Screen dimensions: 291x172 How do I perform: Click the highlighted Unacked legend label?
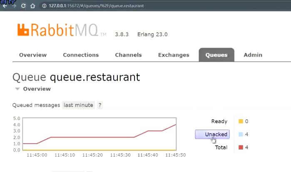pos(212,134)
